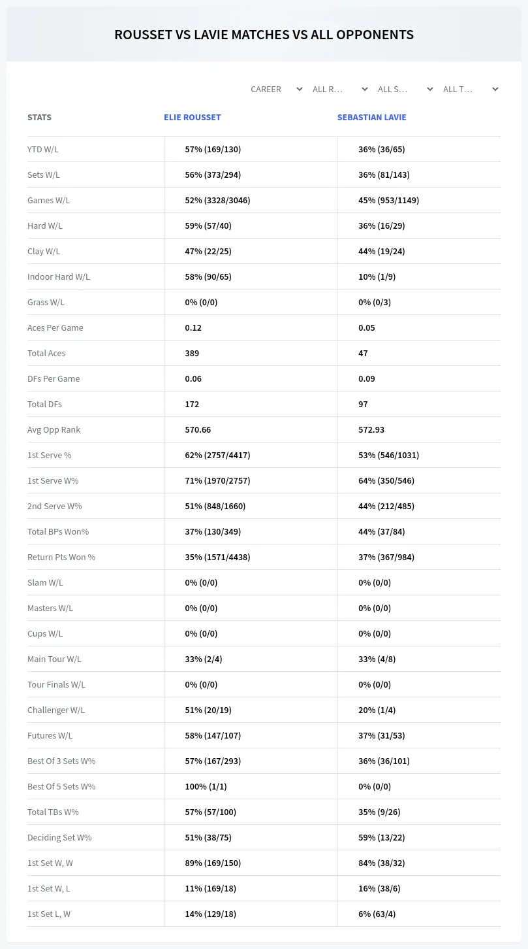Click Rousset's 1st Serve % value
The width and height of the screenshot is (528, 949).
(x=217, y=455)
